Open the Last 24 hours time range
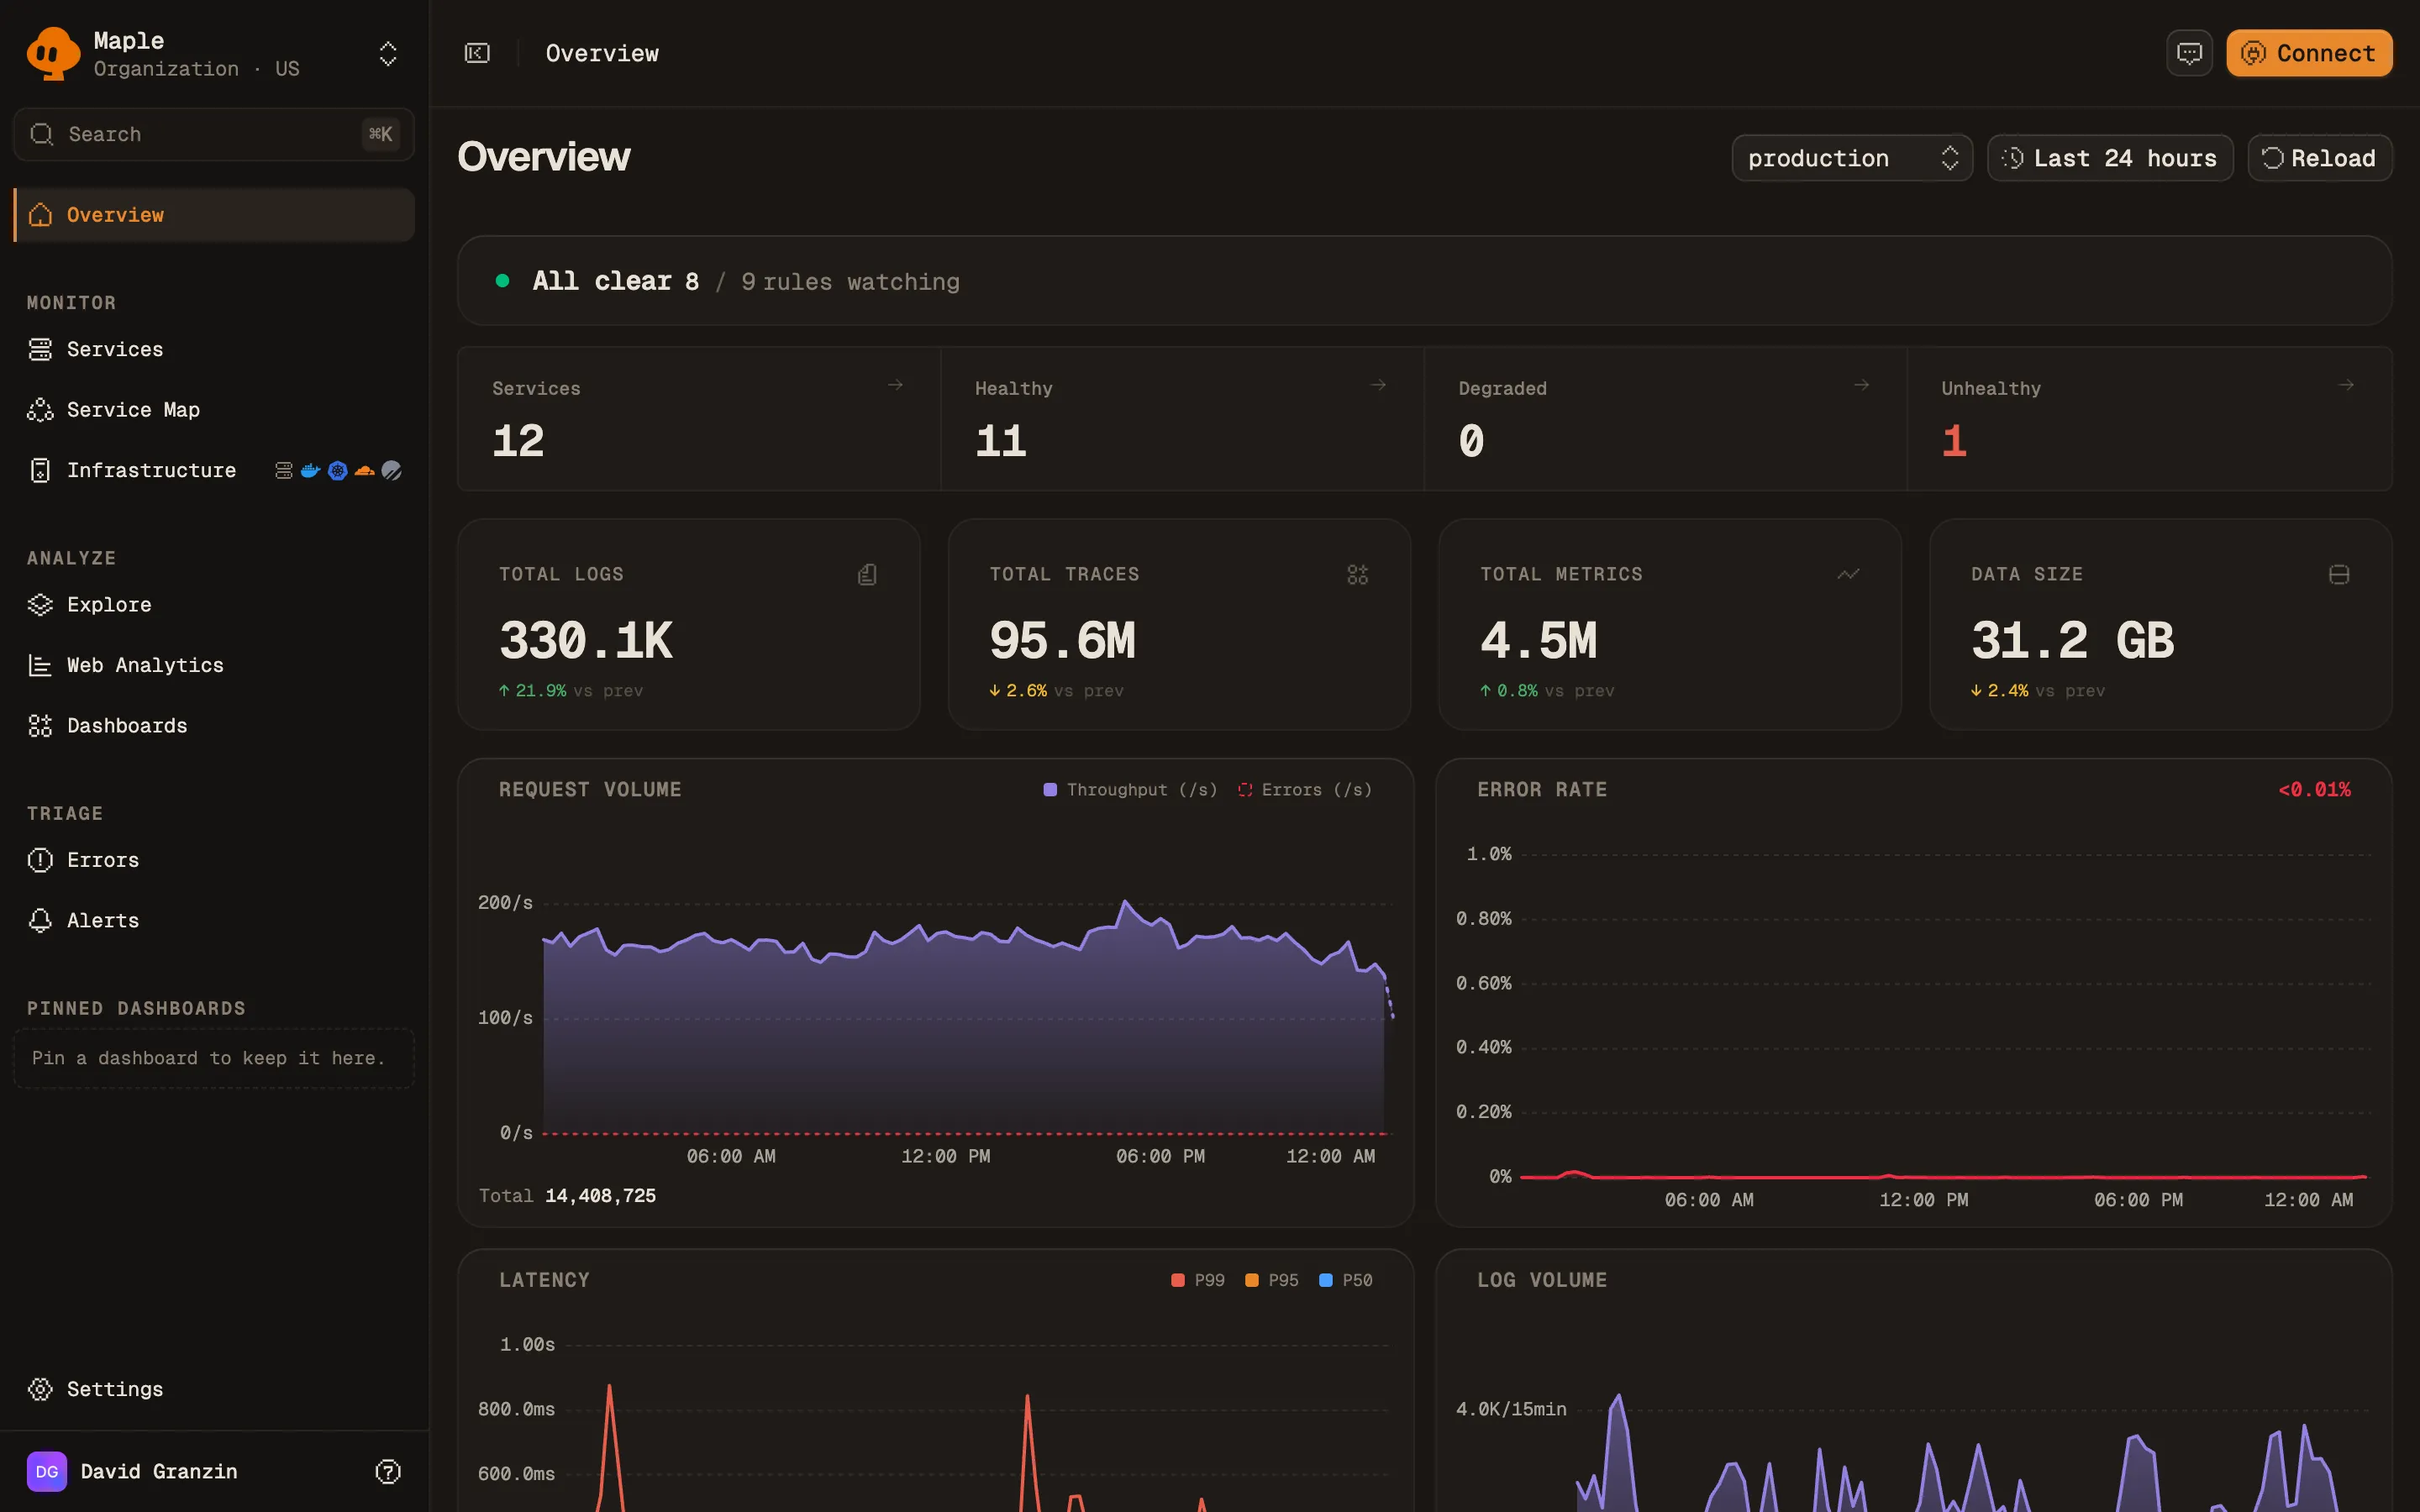Screen dimensions: 2420x1512 [2110, 158]
